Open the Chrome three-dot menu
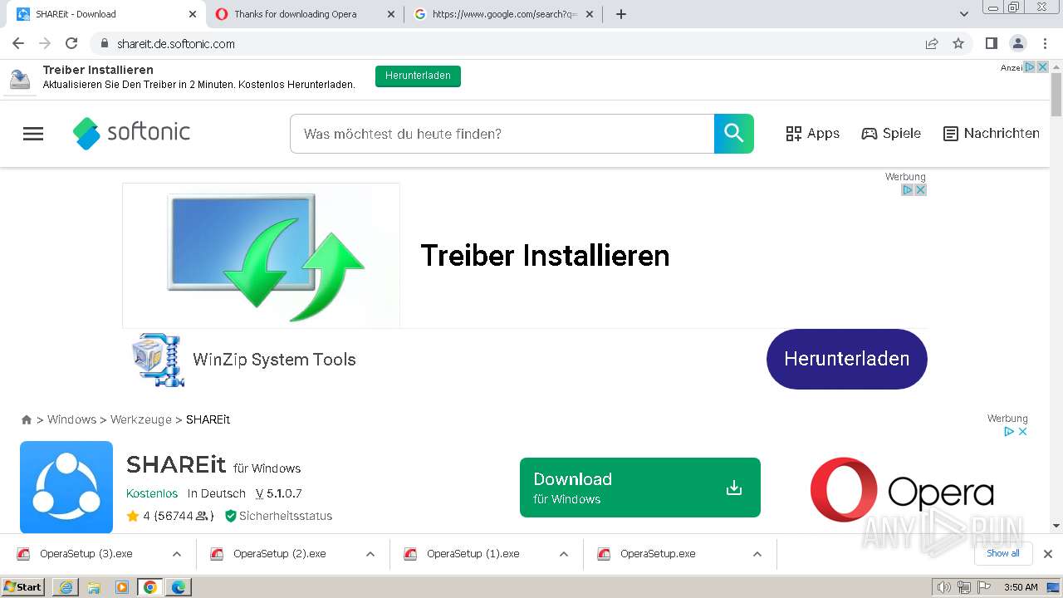This screenshot has width=1063, height=598. 1045,43
